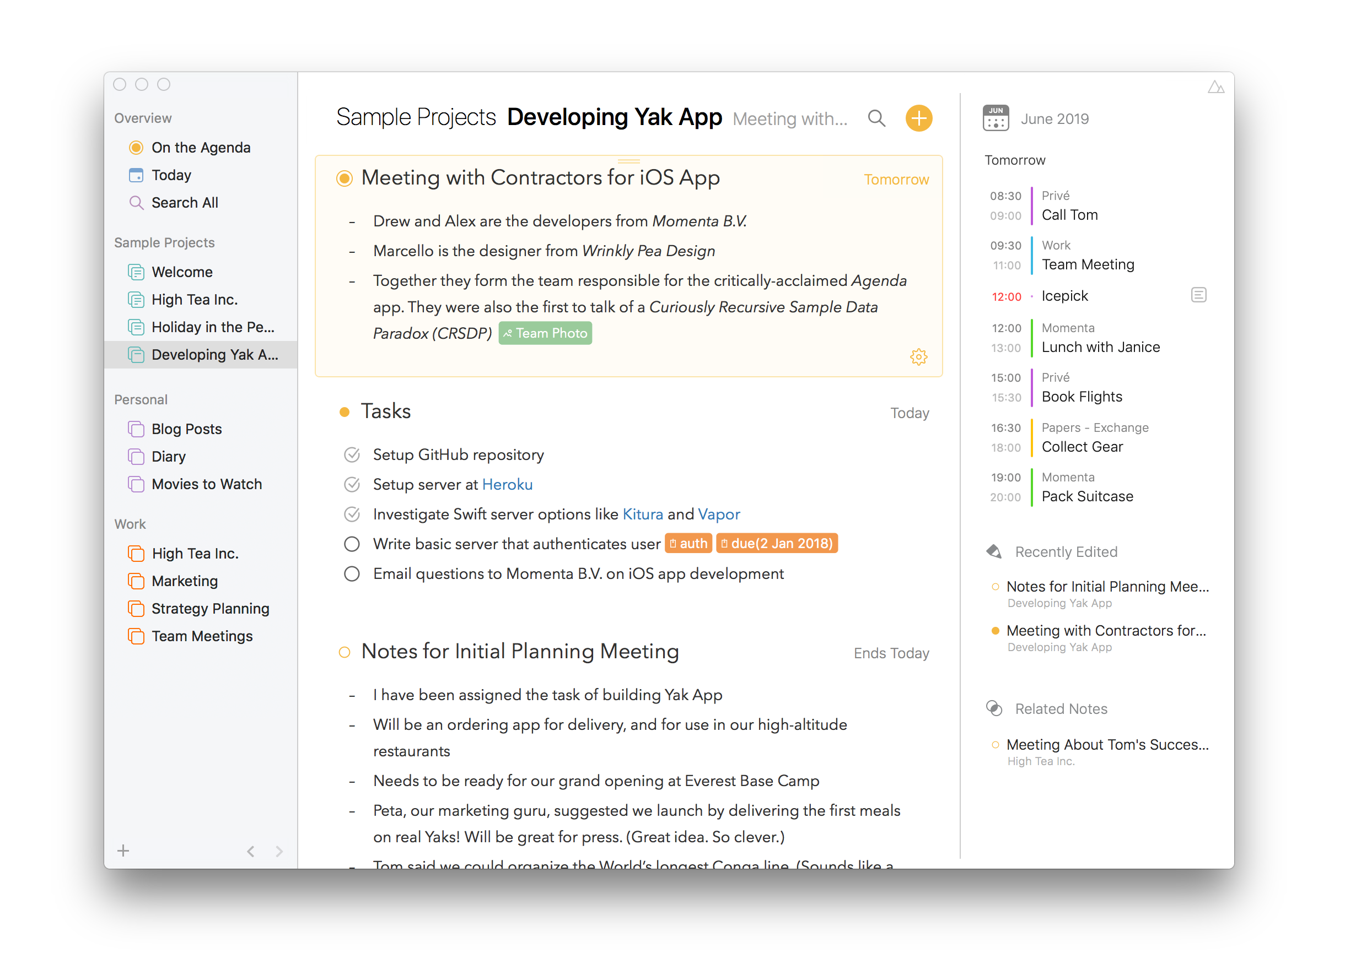
Task: Click the Recently Edited pen icon
Action: coord(994,552)
